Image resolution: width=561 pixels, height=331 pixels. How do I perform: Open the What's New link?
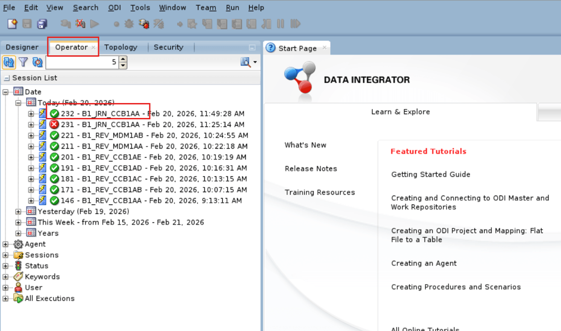tap(305, 145)
